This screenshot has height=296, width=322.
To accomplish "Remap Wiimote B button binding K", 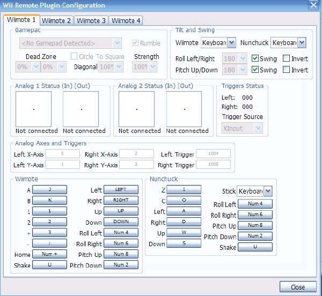I will point(49,200).
